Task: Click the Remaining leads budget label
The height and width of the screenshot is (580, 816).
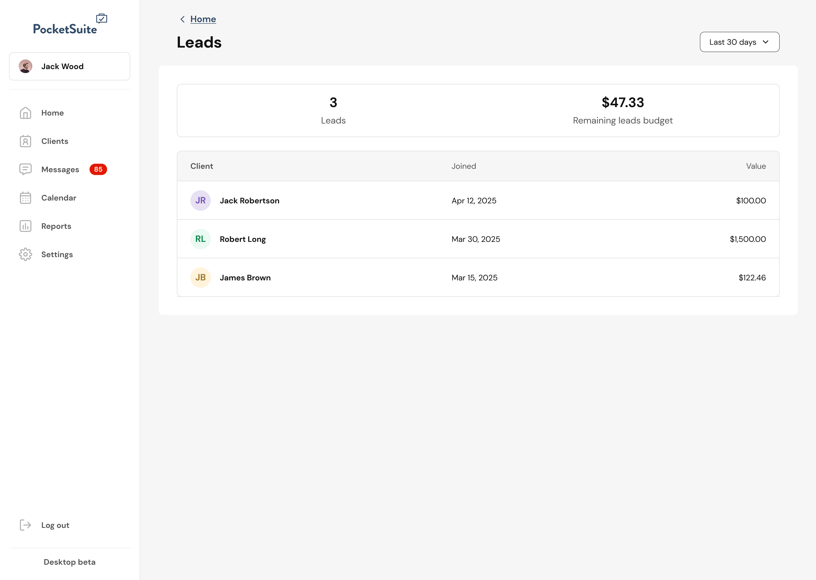Action: click(x=623, y=121)
